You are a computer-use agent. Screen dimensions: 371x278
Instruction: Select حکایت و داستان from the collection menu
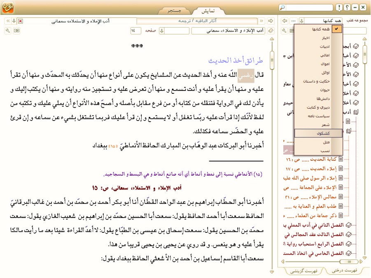click(318, 81)
